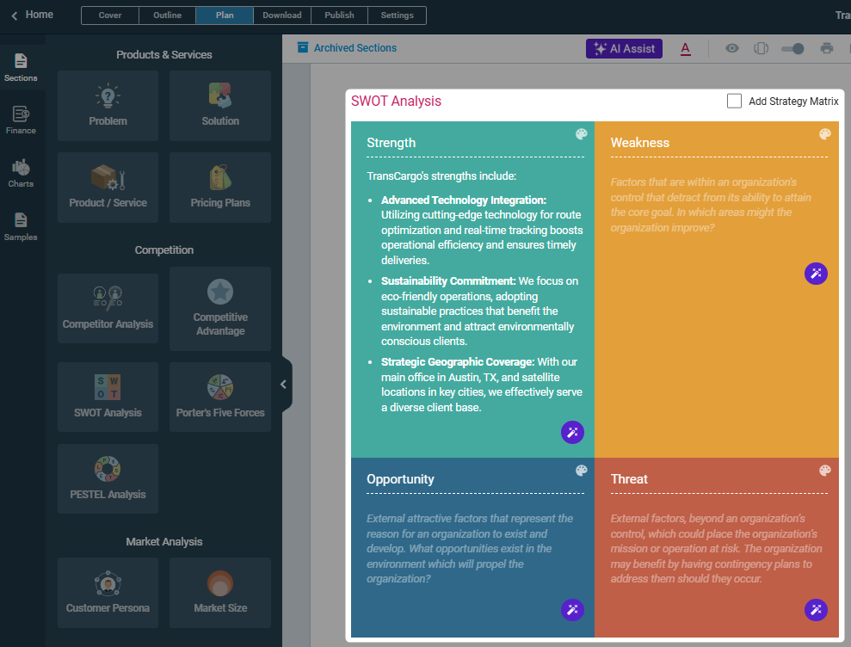Toggle the preview eye icon
Screen dimensions: 851x647
coord(732,48)
